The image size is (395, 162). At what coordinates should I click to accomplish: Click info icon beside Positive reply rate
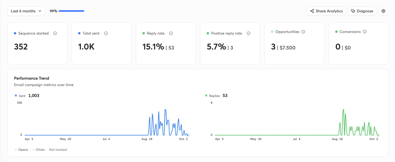click(x=249, y=33)
